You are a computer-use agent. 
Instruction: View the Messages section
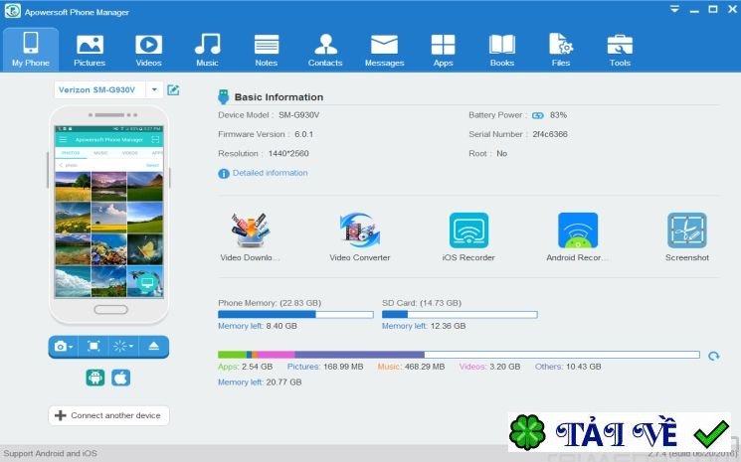tap(384, 50)
